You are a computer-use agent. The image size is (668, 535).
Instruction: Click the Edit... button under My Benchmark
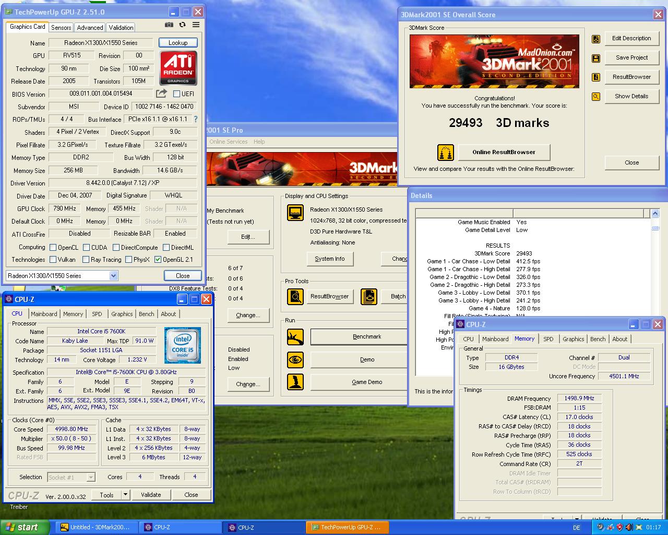pyautogui.click(x=248, y=237)
